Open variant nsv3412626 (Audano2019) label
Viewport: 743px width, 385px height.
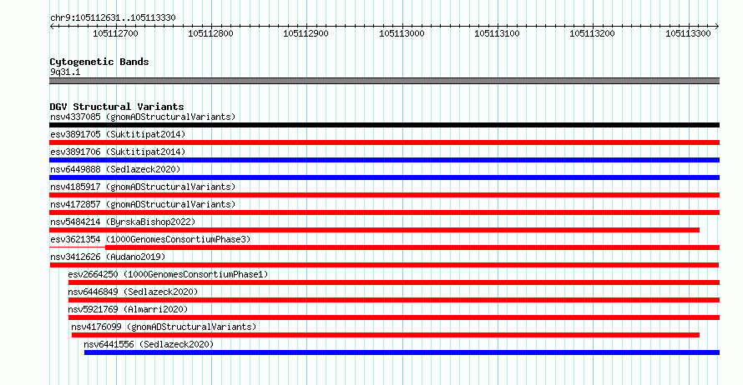click(108, 257)
